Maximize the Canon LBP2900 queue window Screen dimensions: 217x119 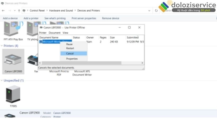pyautogui.click(x=129, y=28)
